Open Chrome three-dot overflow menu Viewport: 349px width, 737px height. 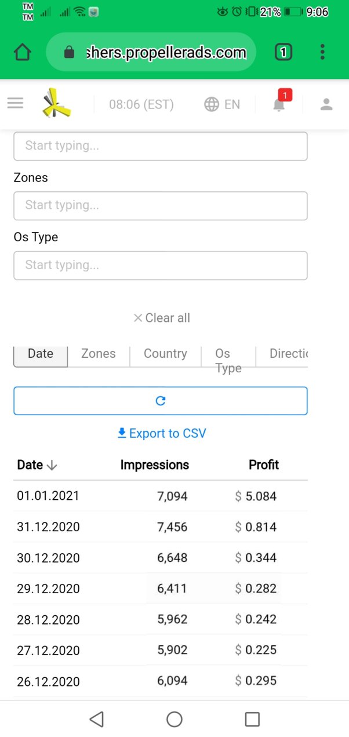point(323,53)
